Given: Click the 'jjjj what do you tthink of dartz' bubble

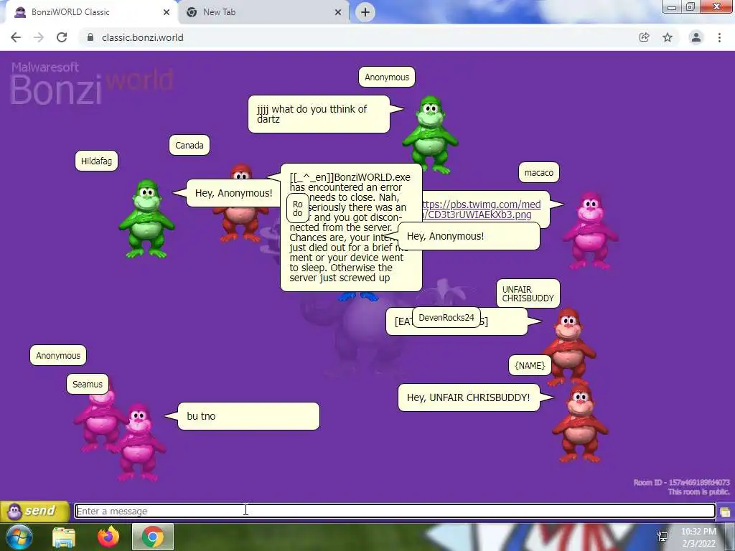Looking at the screenshot, I should pos(319,114).
